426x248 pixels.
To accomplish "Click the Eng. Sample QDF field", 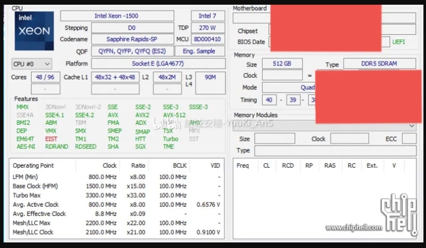I will [200, 51].
